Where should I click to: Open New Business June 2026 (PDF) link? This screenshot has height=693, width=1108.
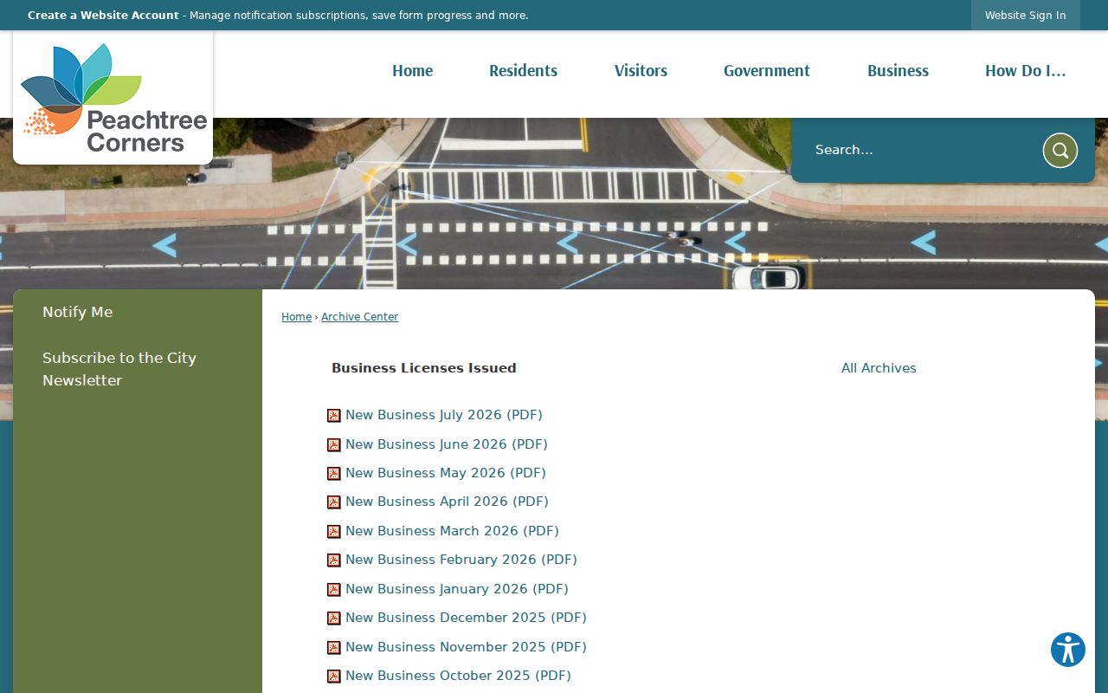[446, 444]
